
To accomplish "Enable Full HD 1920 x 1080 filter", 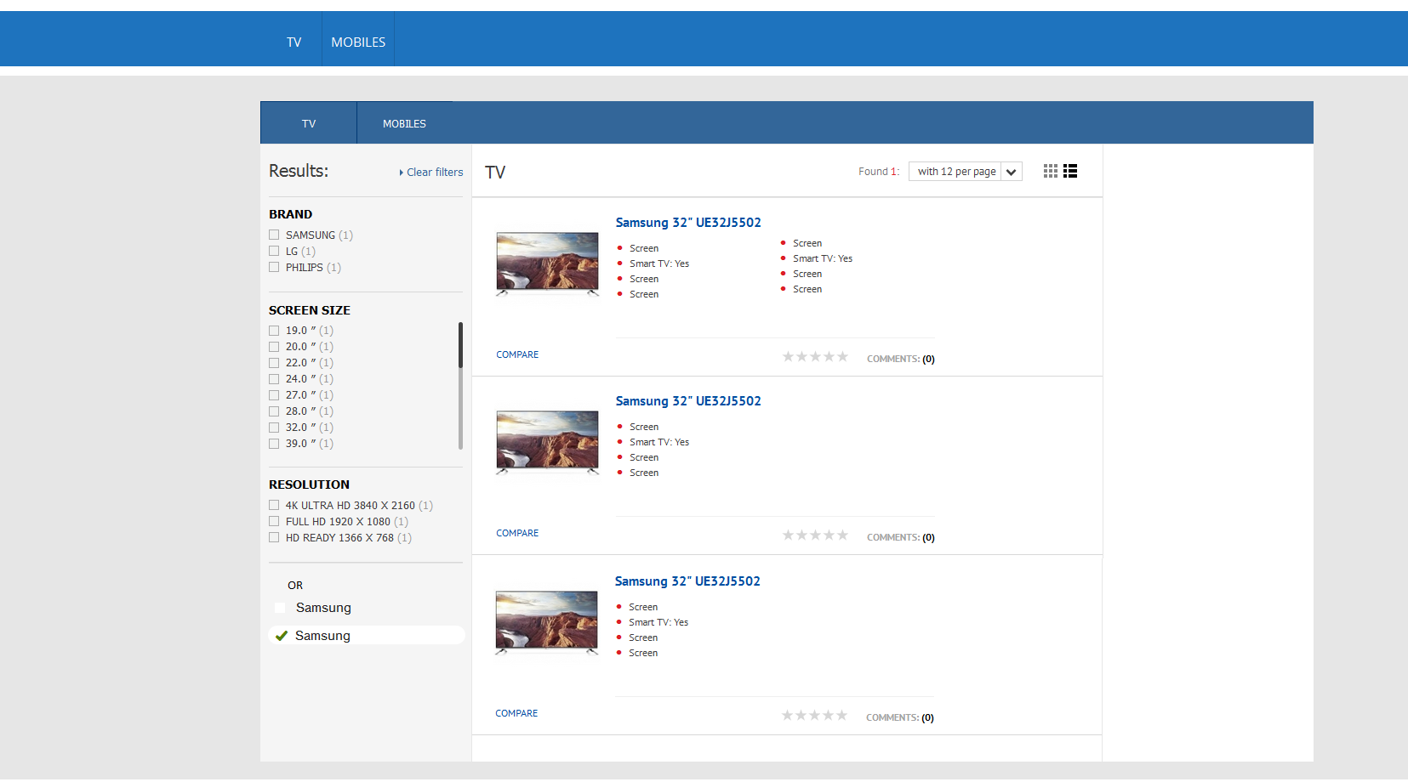I will tap(274, 521).
